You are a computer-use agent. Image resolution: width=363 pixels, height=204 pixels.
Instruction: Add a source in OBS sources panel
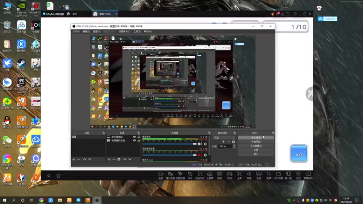[x=109, y=160]
